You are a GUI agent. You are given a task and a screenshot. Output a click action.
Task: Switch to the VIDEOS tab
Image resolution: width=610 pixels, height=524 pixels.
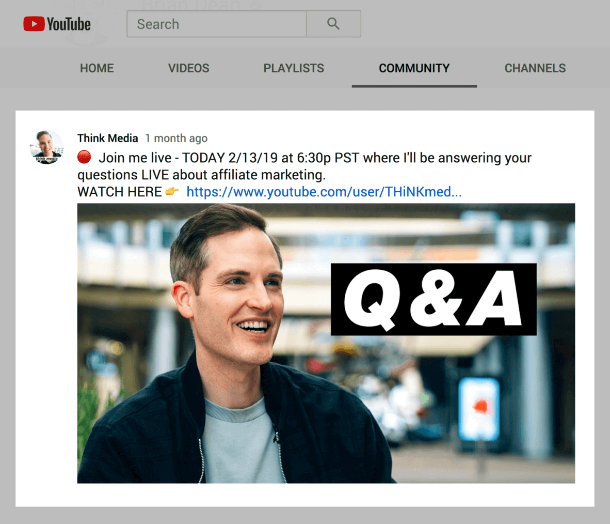tap(188, 68)
